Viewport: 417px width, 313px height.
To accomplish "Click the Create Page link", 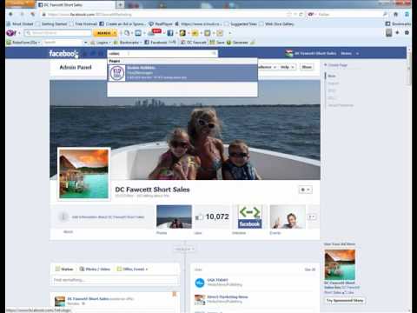I will pos(336,65).
